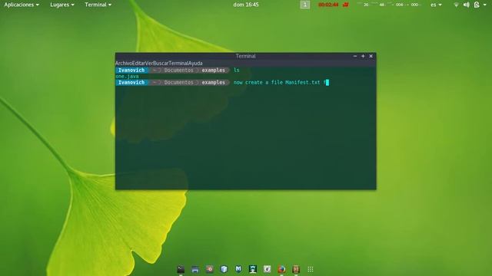Click 'Manifest.txt' in the typed command

[302, 82]
